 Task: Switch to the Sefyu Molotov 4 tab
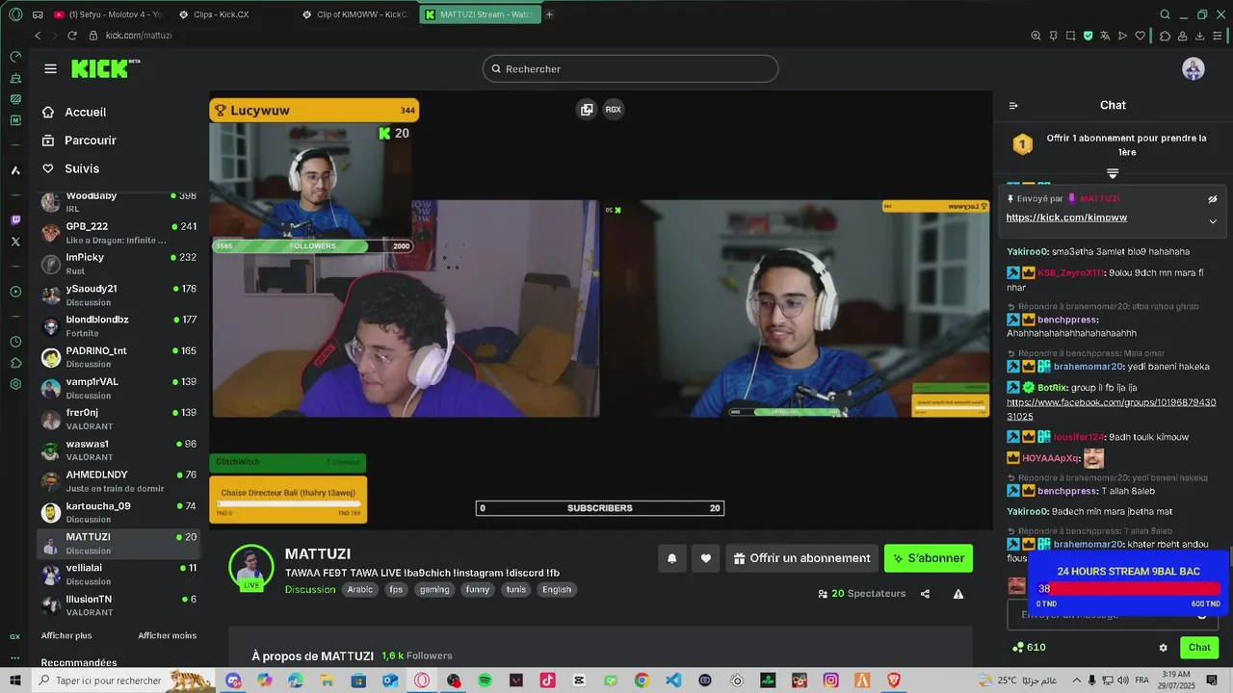click(x=109, y=14)
